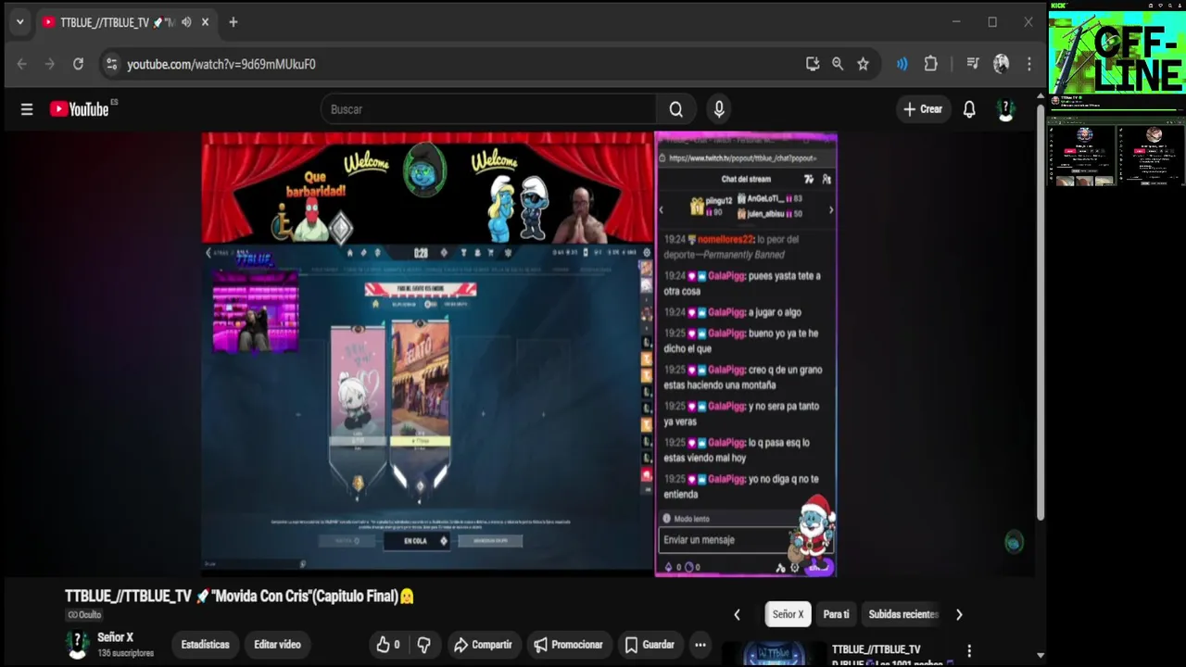Click the Compartir button
The width and height of the screenshot is (1186, 667).
coord(482,645)
